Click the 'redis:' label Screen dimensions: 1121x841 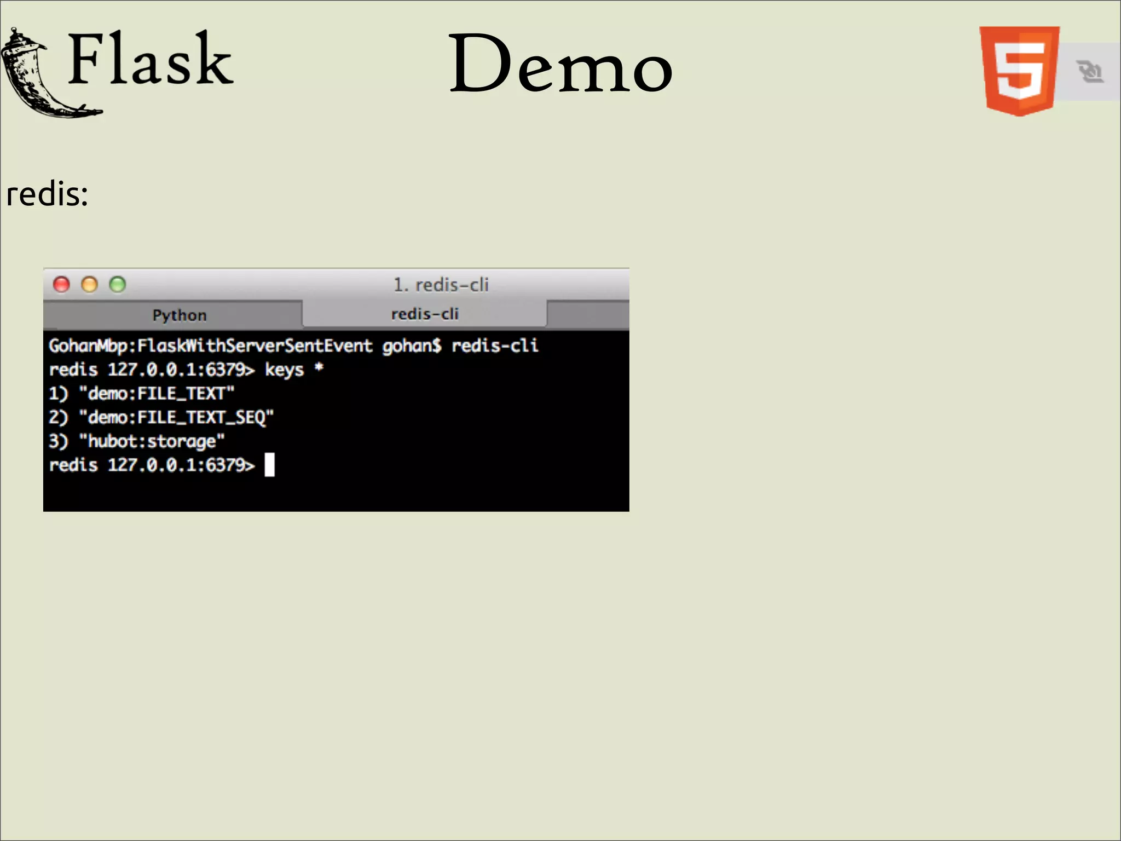coord(47,194)
